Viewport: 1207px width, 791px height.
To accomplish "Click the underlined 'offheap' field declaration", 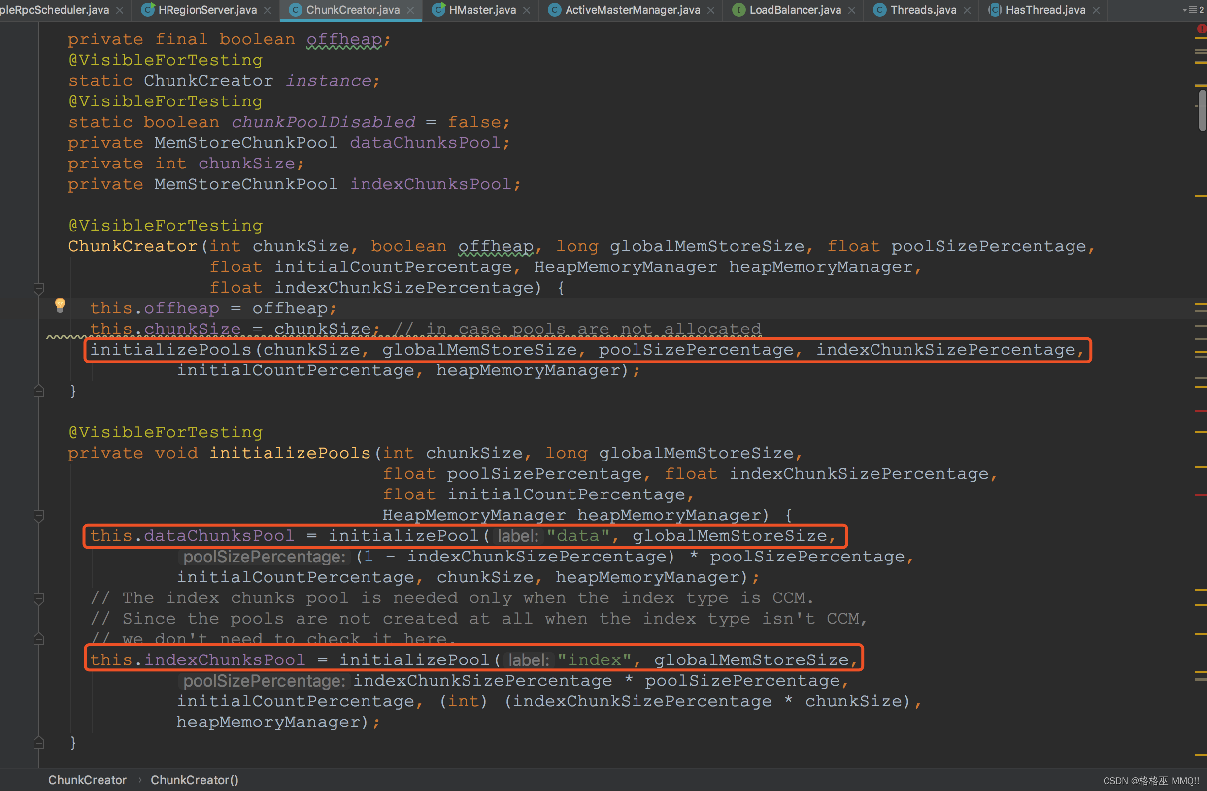I will click(x=344, y=39).
